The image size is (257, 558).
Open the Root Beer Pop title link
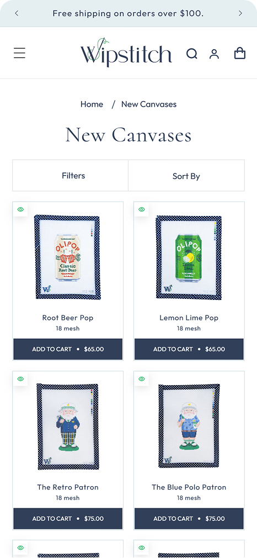[x=68, y=318]
